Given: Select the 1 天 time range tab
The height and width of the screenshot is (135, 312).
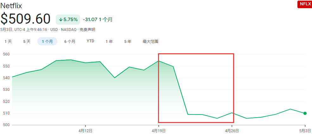Looking at the screenshot, I should [x=8, y=41].
